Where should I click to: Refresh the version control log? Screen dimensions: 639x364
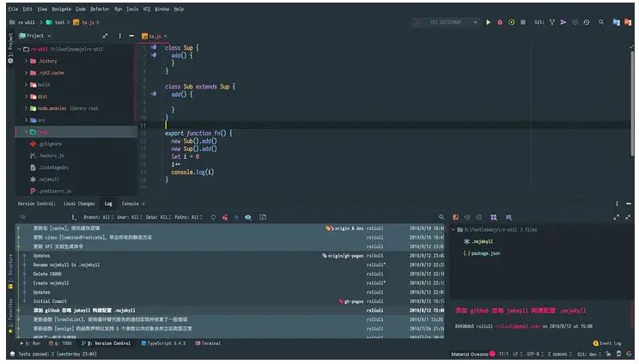point(213,217)
